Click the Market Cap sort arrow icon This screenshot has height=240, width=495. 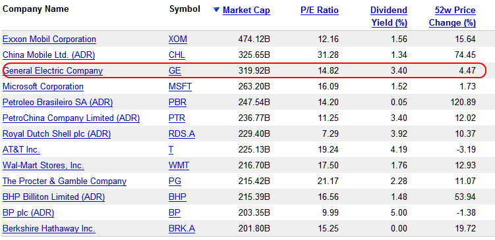tap(216, 10)
